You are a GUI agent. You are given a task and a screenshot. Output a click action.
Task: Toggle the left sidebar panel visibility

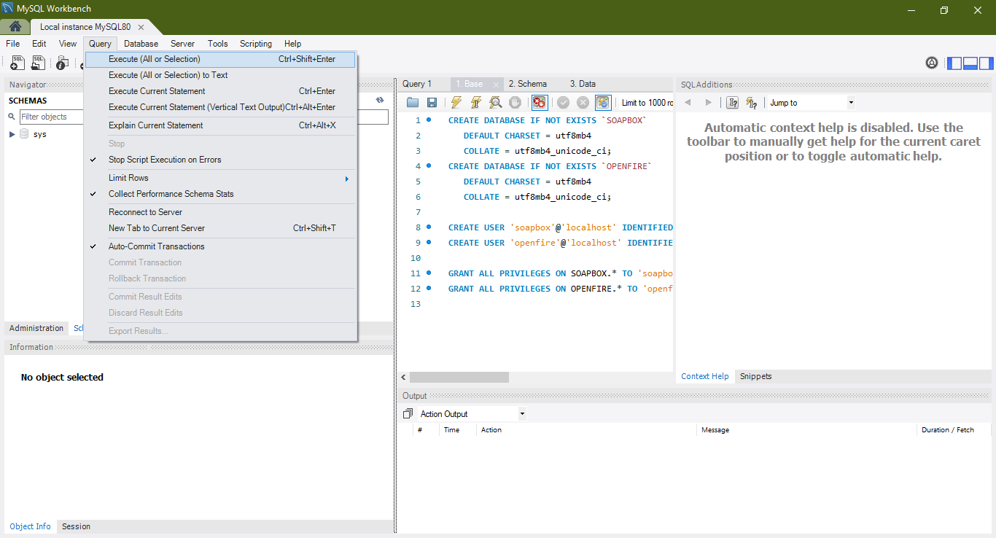pos(954,63)
